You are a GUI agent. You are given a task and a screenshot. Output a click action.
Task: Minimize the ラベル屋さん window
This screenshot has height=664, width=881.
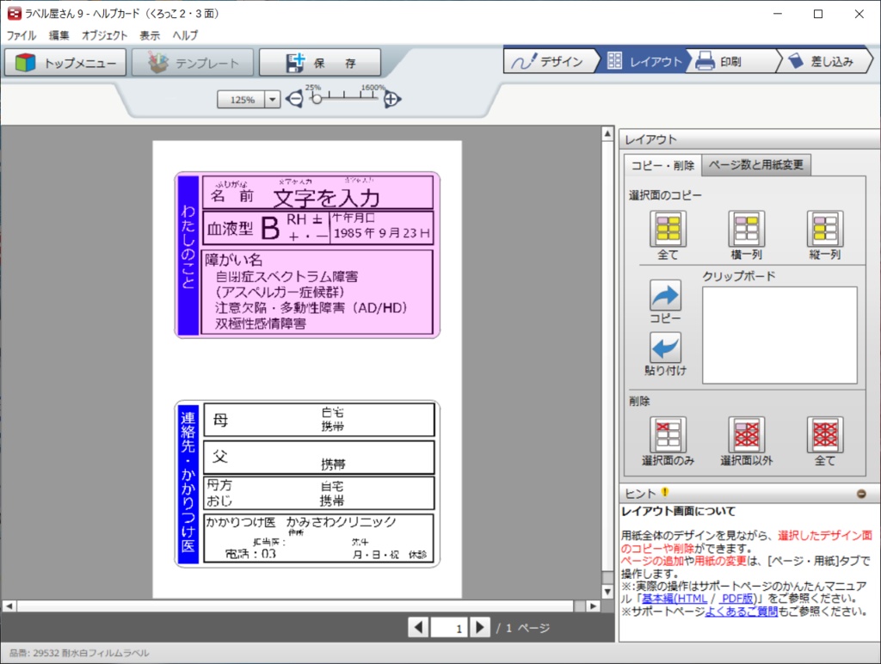(x=778, y=14)
